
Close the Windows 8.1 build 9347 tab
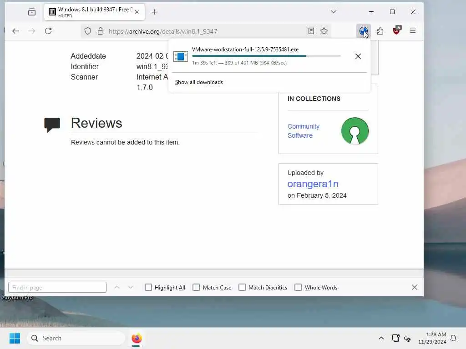click(137, 12)
